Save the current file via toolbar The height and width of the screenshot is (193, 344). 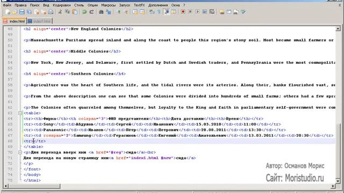(21, 12)
